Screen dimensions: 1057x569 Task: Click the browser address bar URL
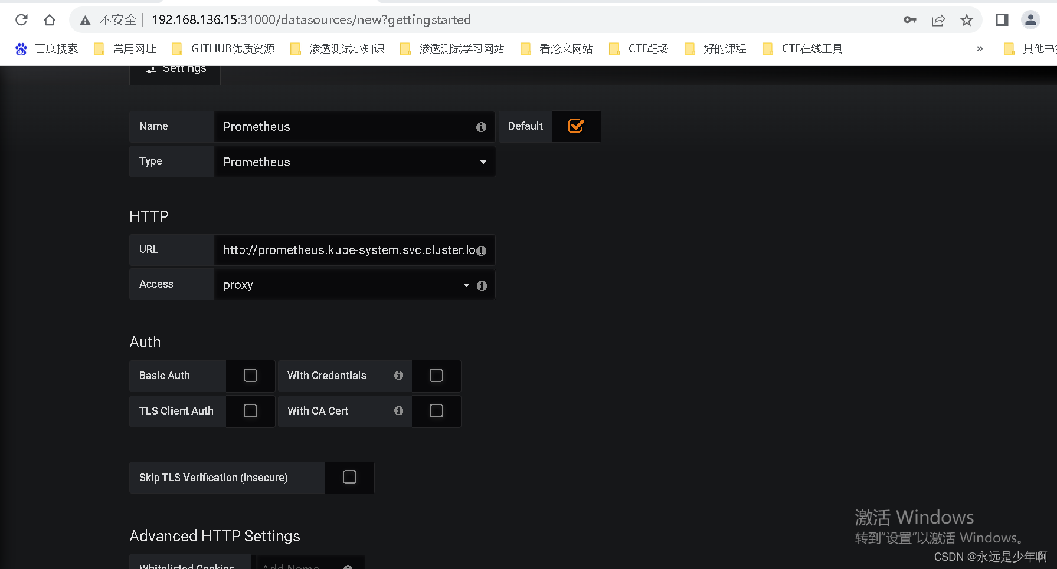311,20
